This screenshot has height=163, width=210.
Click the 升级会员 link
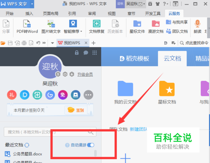[x=85, y=75]
